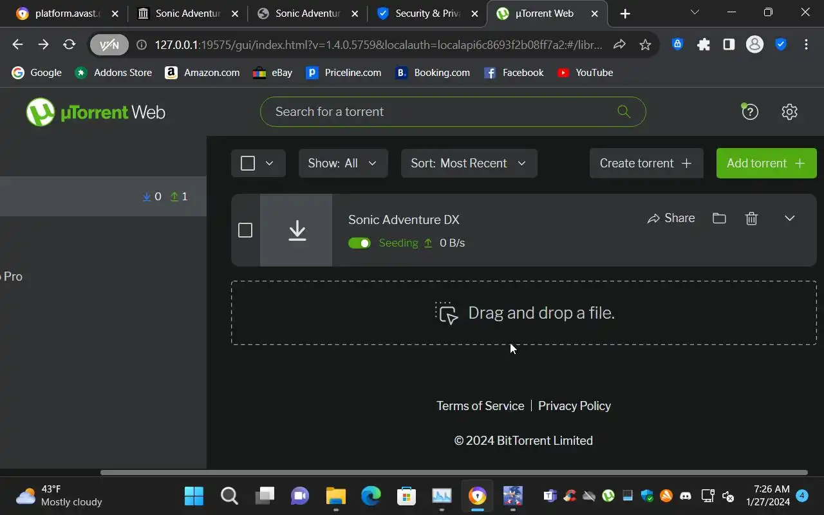Click the Create torrent button

(x=646, y=163)
